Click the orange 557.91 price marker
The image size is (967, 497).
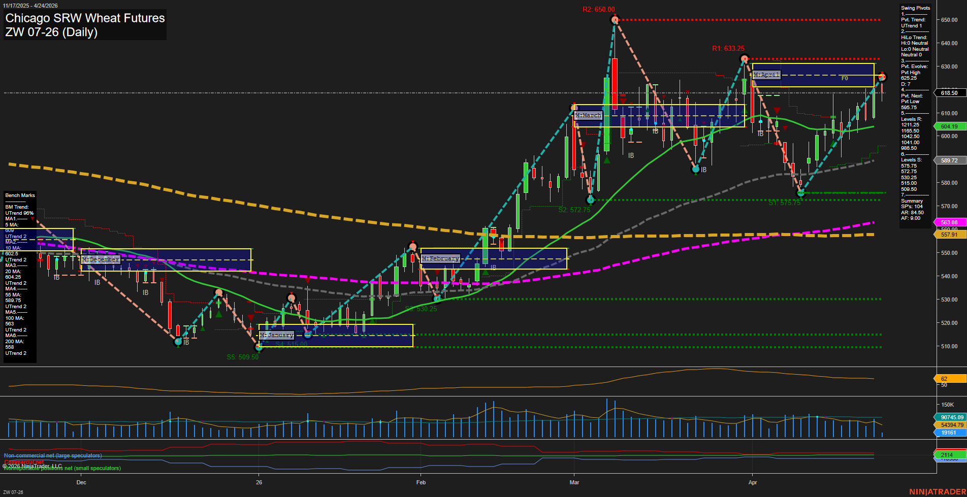950,235
